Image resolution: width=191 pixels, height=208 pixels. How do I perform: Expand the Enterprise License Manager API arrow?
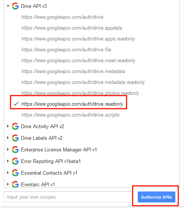click(8, 150)
